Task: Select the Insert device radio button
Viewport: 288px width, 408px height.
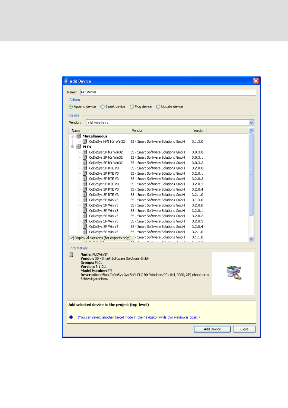Action: 103,107
